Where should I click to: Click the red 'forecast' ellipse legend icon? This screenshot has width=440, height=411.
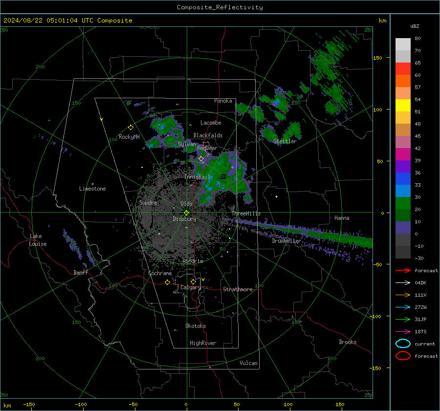point(403,356)
